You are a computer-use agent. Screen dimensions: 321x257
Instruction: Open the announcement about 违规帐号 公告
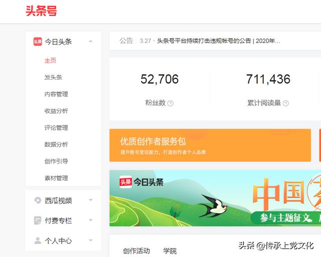point(219,41)
